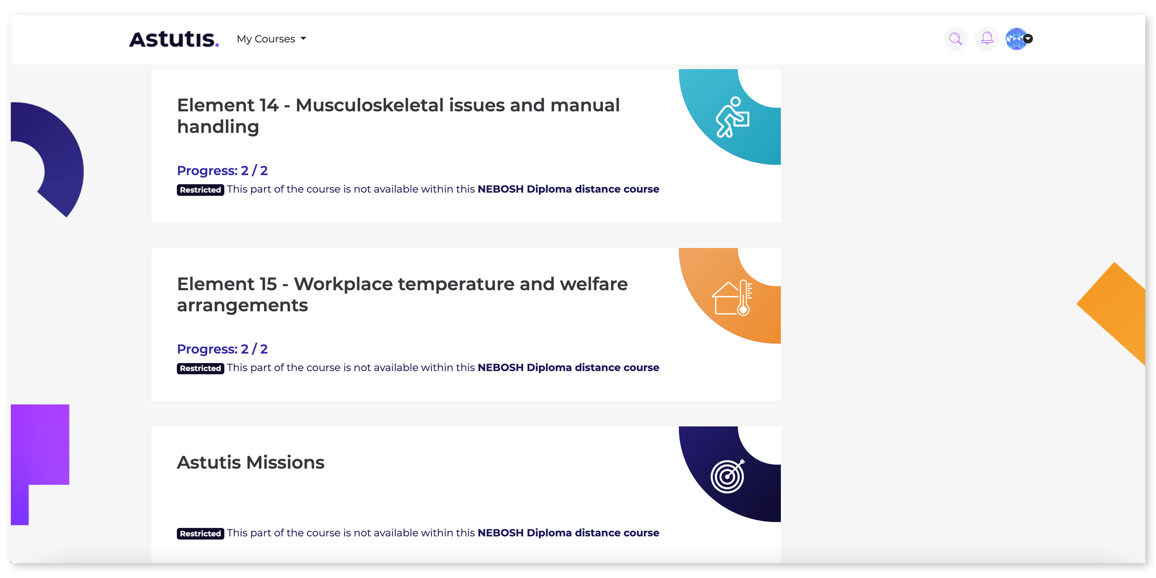The height and width of the screenshot is (578, 1156).
Task: Open NEBOSH Diploma distance course link in Element 15
Action: click(x=568, y=368)
